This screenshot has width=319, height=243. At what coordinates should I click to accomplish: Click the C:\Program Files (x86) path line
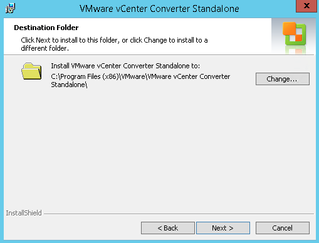(x=140, y=76)
